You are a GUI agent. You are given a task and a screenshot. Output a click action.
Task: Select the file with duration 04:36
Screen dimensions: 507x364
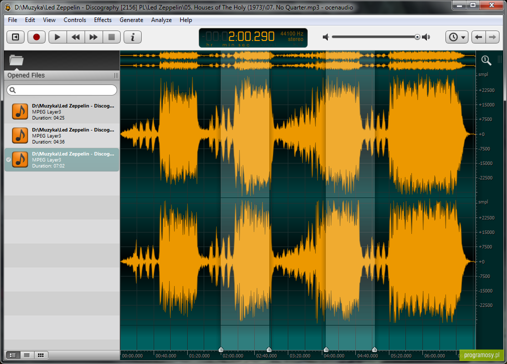tap(62, 135)
